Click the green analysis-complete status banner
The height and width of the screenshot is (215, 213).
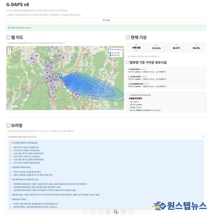(x=106, y=28)
